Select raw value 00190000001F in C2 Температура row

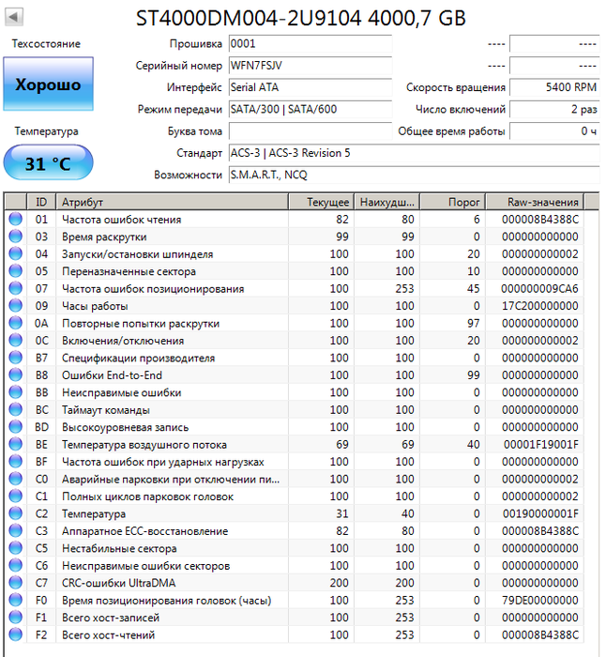[540, 513]
